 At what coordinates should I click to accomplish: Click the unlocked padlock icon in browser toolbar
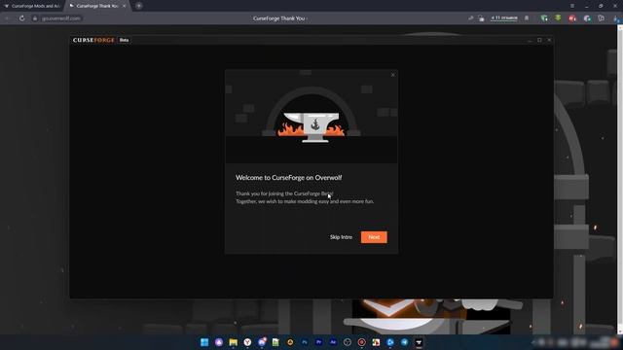coord(481,18)
